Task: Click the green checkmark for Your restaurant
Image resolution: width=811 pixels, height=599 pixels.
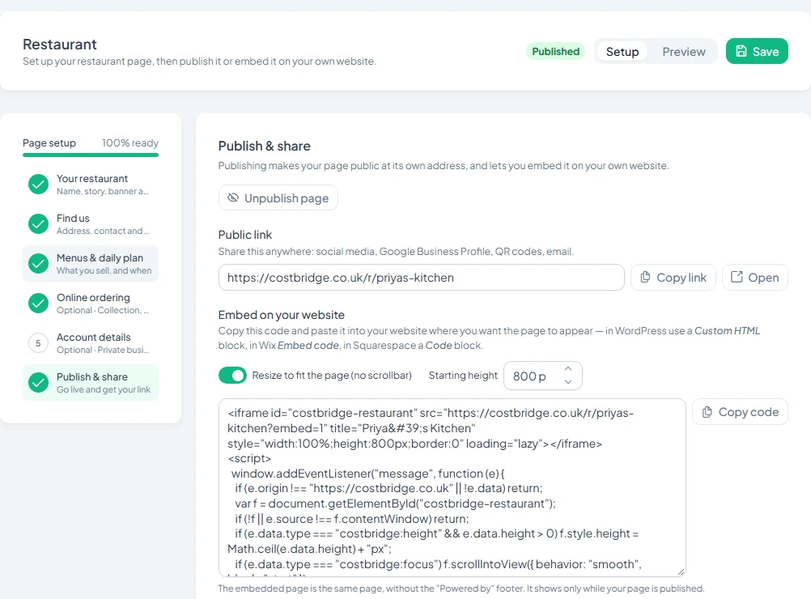Action: click(x=38, y=184)
